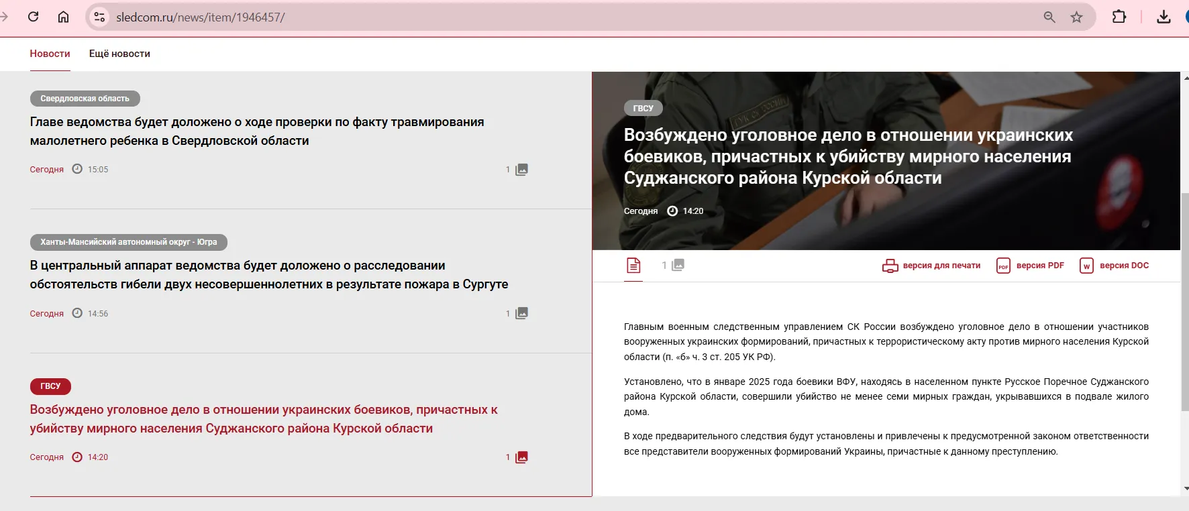Screen dimensions: 1189x511
Task: Open версия для печати link
Action: pos(941,266)
